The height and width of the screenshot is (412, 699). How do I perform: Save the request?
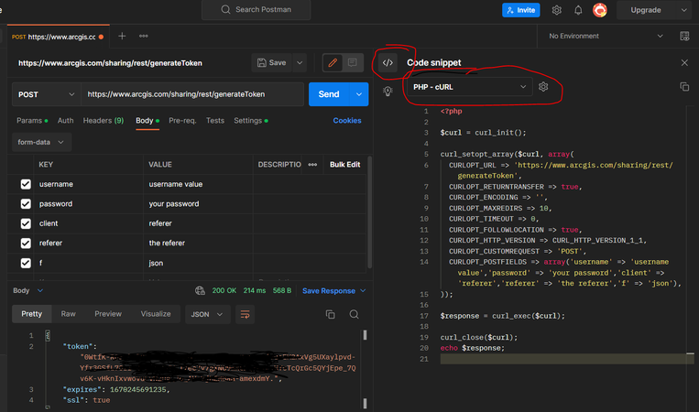pos(271,63)
